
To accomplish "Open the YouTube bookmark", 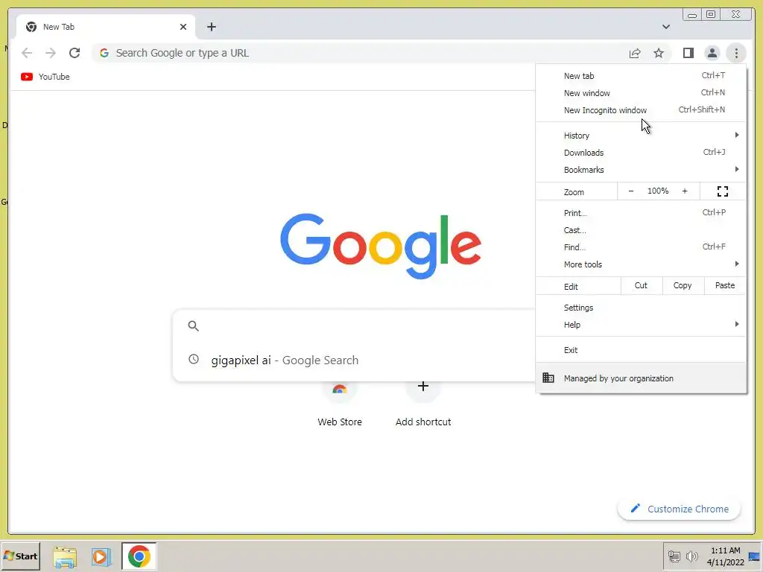I will (45, 77).
